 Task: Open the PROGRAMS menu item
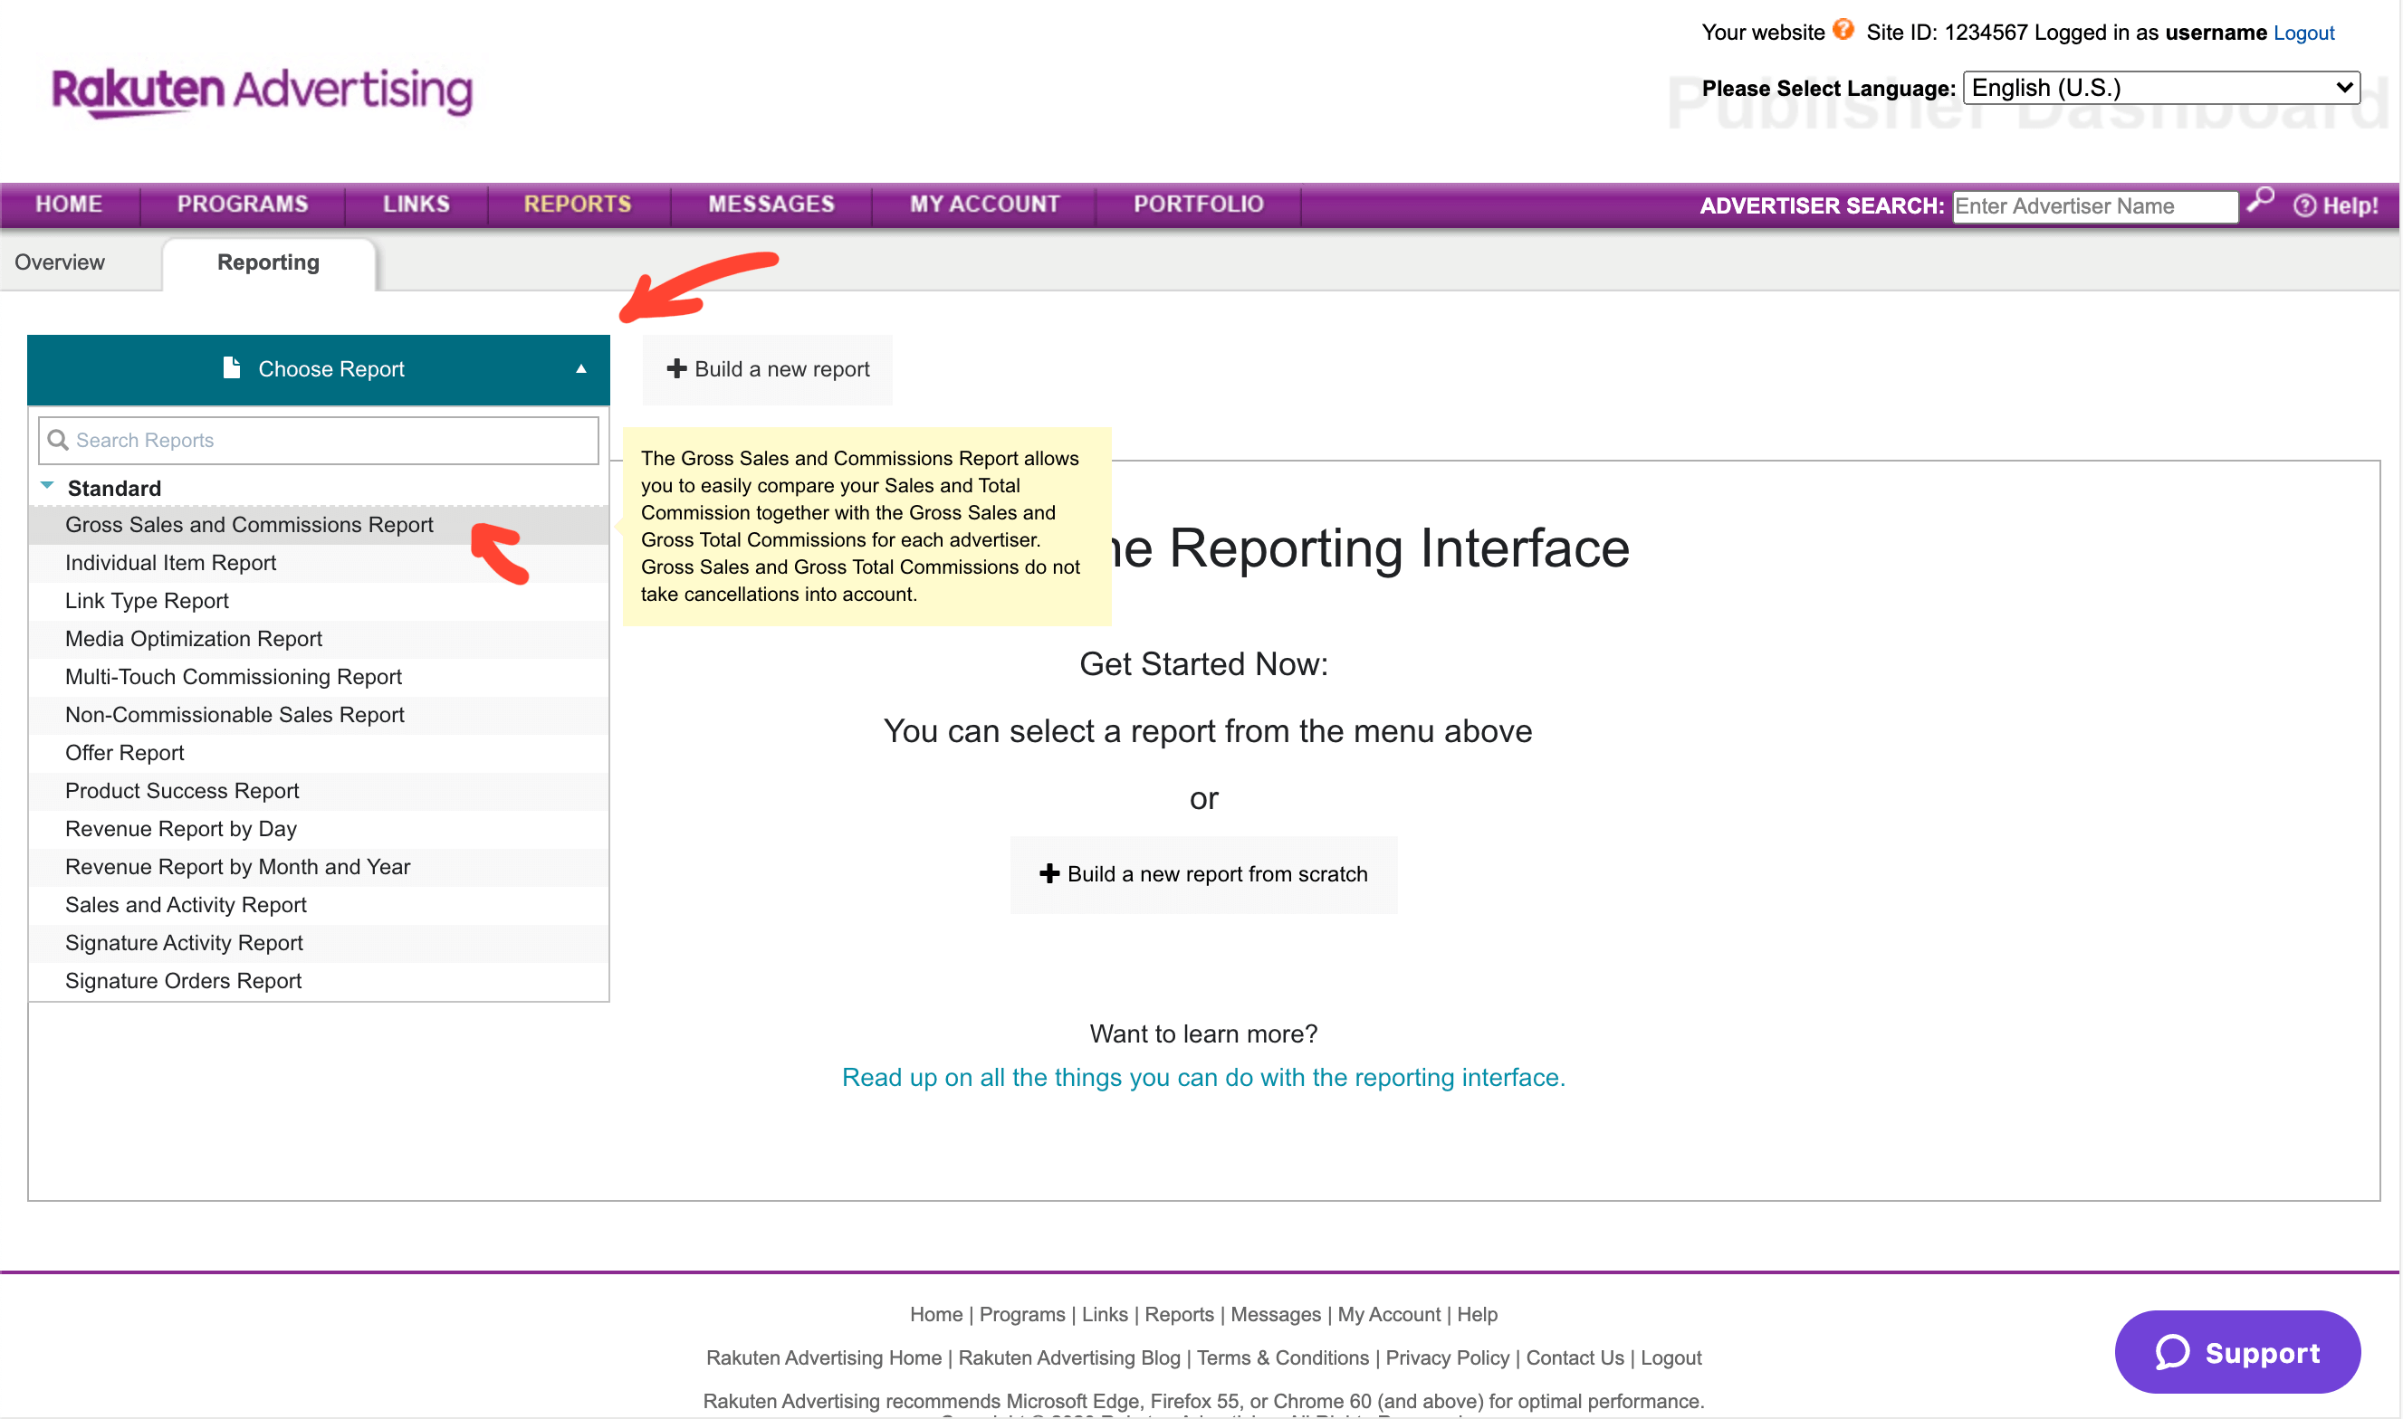[x=243, y=204]
